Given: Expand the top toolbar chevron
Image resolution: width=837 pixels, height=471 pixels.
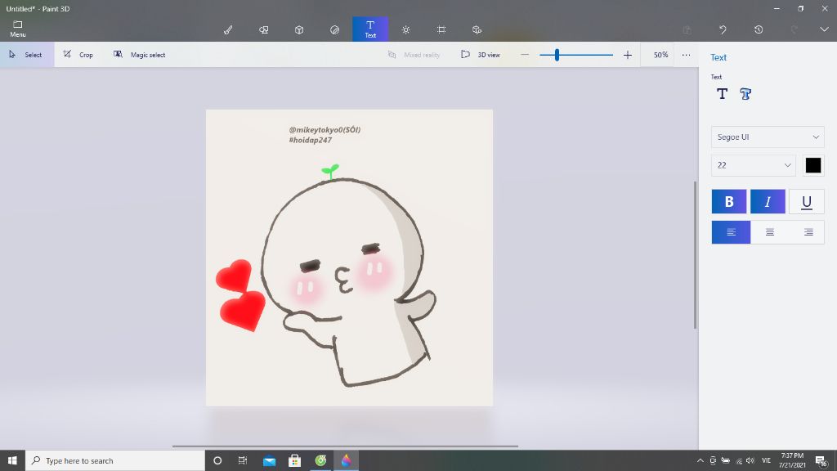Looking at the screenshot, I should tap(824, 29).
